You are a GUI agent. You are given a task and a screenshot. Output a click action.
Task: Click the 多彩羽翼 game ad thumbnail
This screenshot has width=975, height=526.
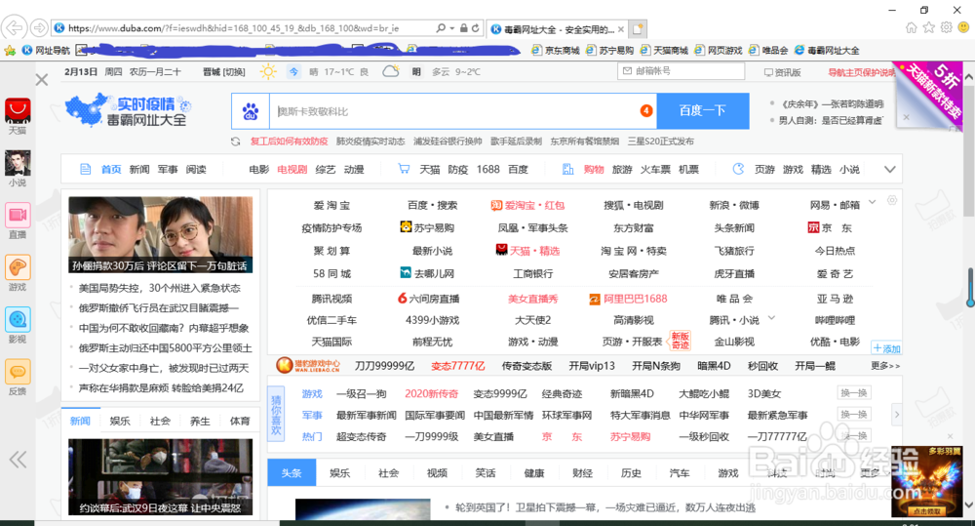pos(926,480)
